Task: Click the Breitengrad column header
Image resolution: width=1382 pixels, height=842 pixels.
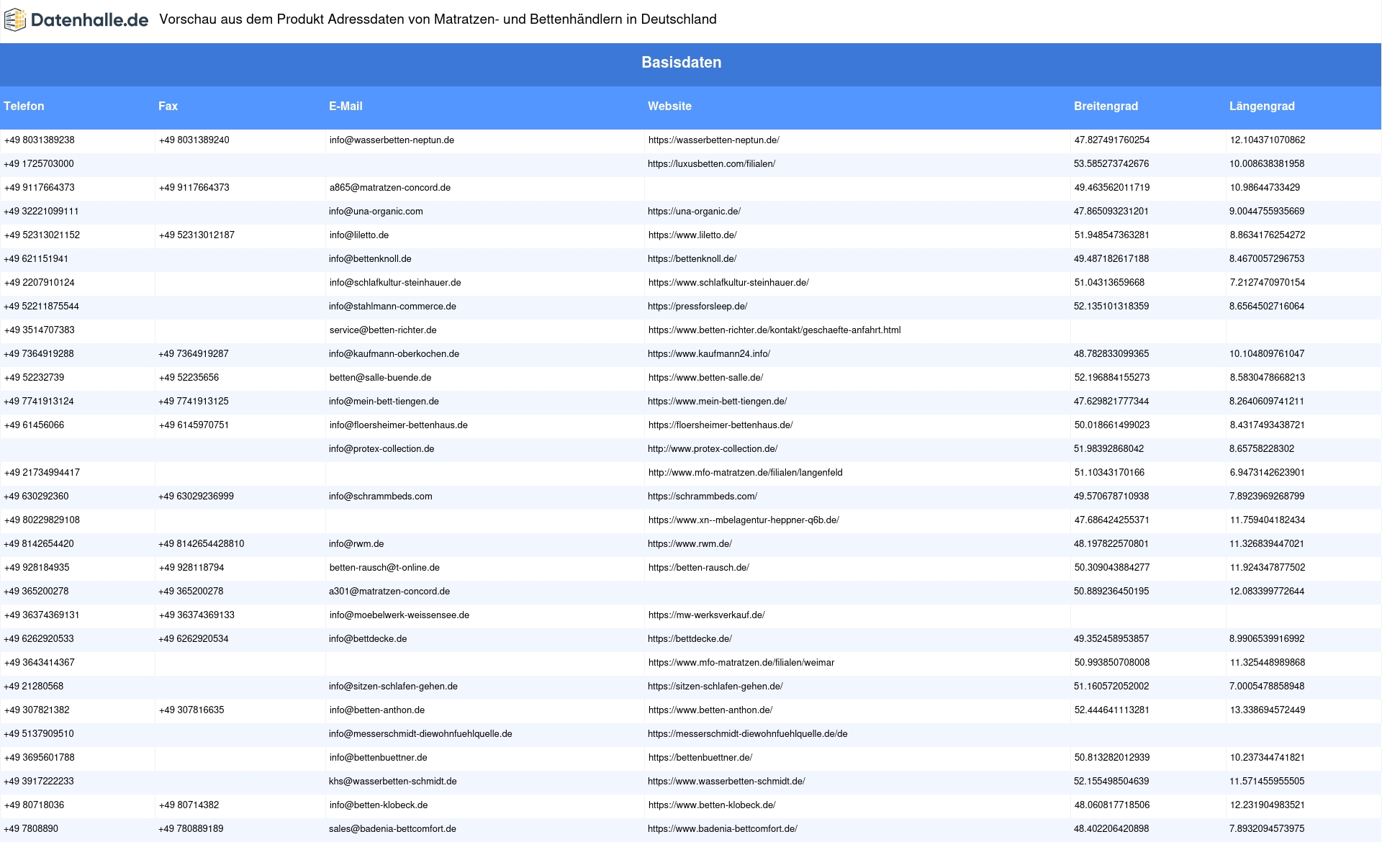Action: click(1106, 106)
